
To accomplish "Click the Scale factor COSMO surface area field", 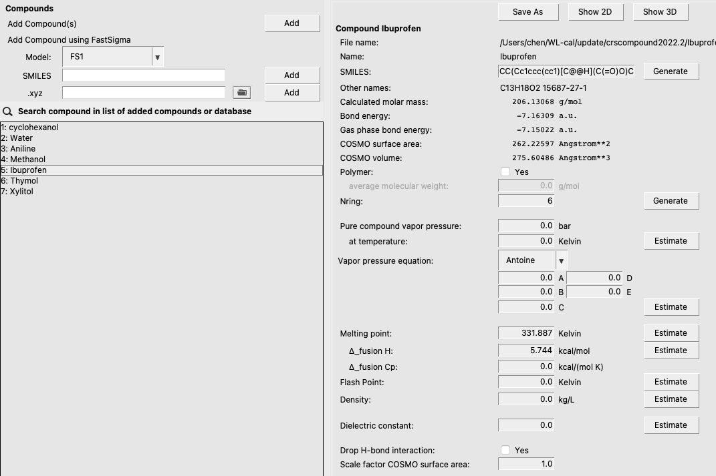I will pos(526,464).
